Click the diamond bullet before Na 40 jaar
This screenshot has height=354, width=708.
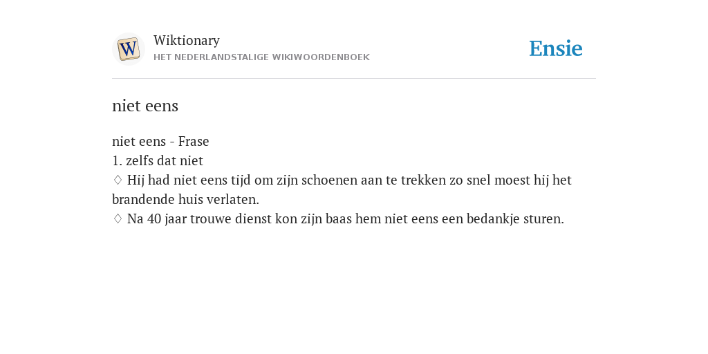click(x=118, y=219)
